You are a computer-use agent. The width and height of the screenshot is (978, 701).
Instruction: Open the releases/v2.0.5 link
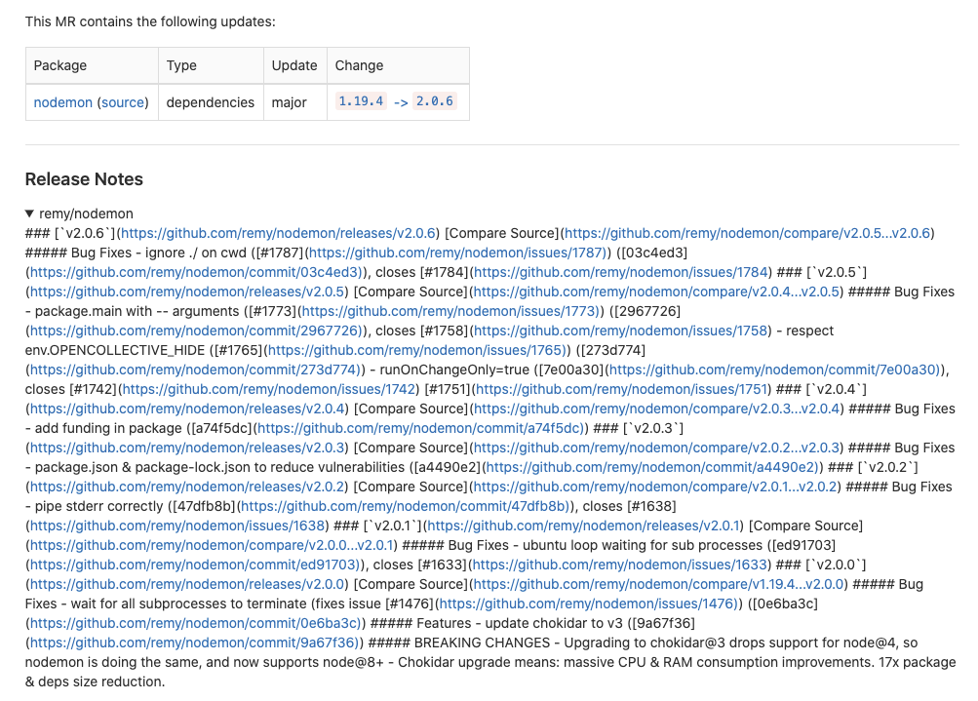187,292
